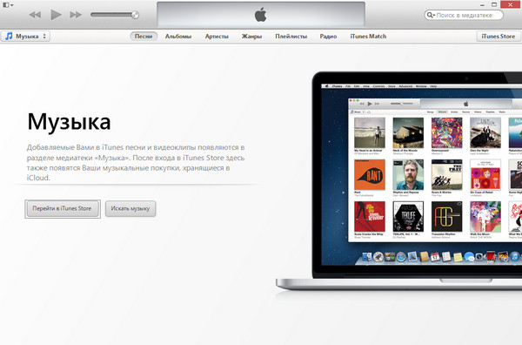Viewport: 522px width, 345px height.
Task: Open the iTunes Match tab
Action: tap(368, 37)
